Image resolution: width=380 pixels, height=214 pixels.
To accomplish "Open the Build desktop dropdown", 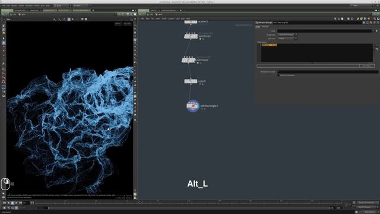I will click(x=62, y=5).
